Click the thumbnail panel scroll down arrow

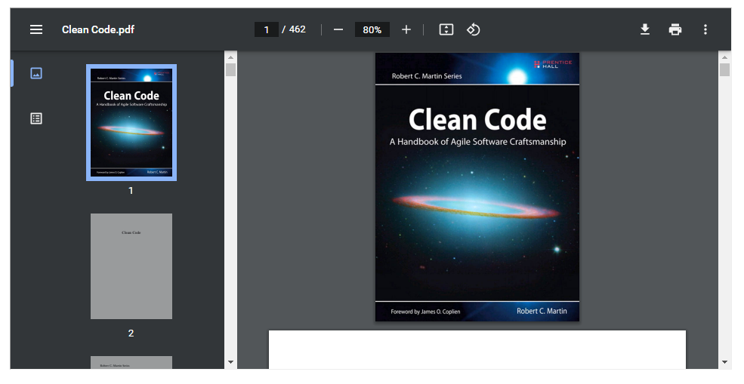[230, 362]
